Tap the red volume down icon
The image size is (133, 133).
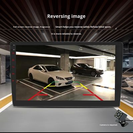tap(13, 80)
